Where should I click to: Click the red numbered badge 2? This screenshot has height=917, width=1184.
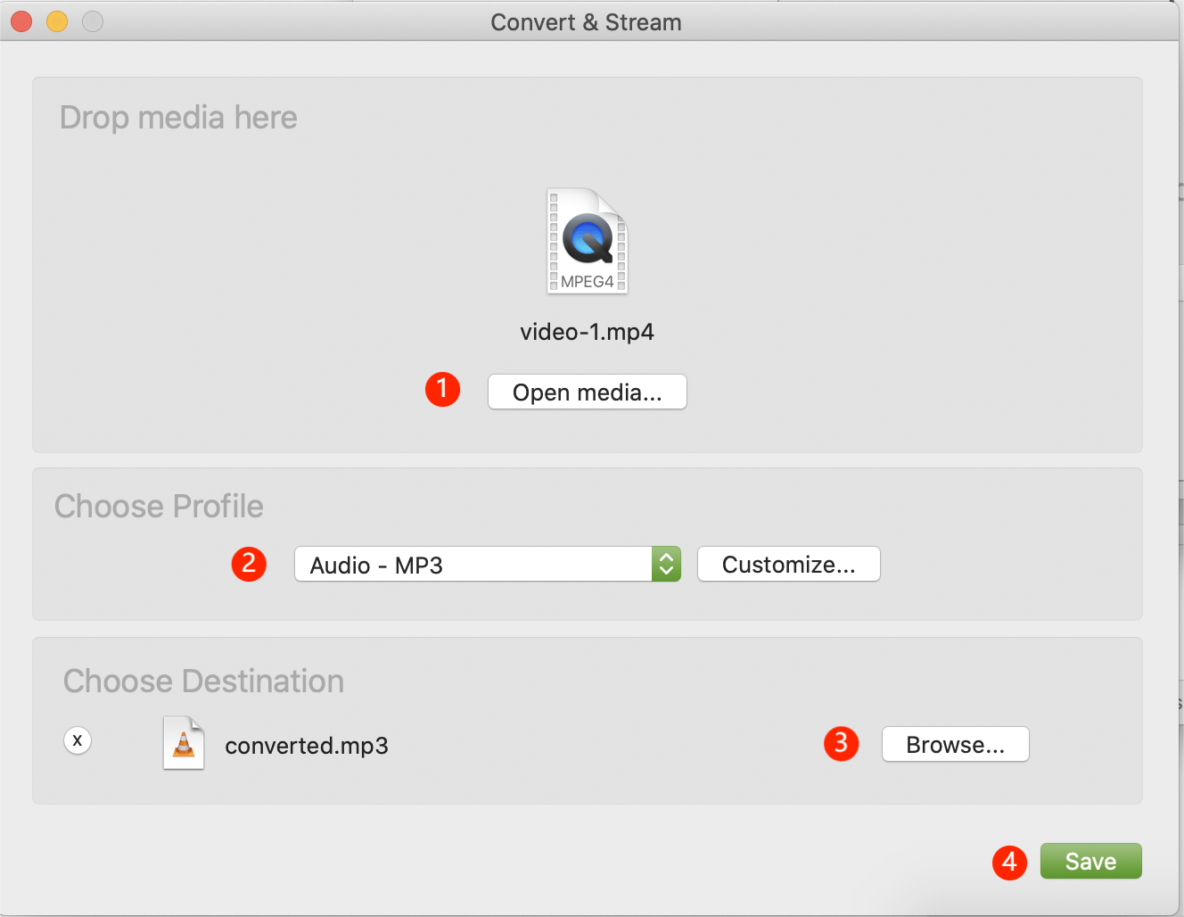point(249,565)
